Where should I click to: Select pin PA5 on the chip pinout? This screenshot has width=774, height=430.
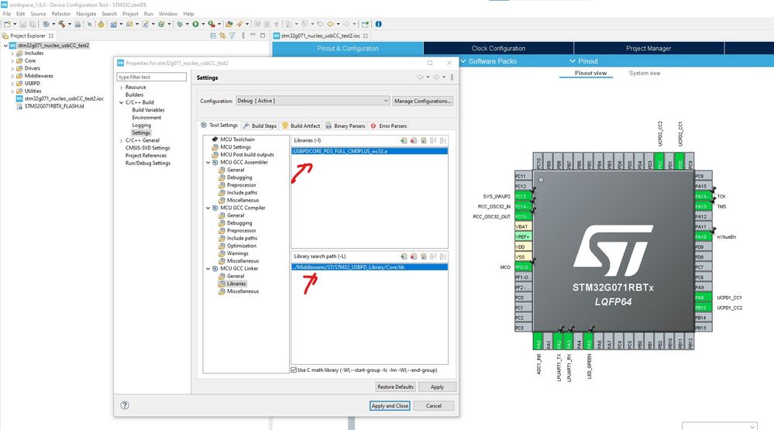point(588,342)
